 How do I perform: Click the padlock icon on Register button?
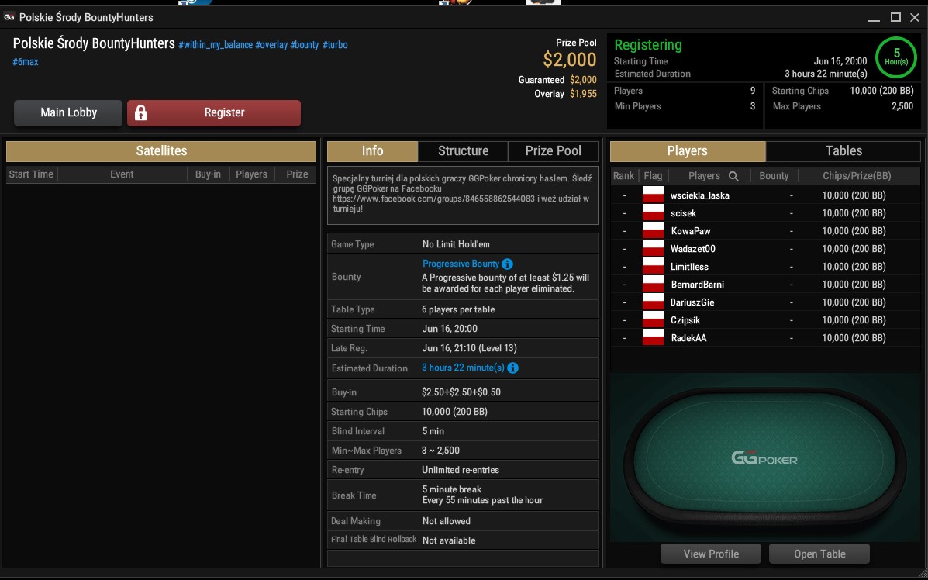click(x=141, y=112)
